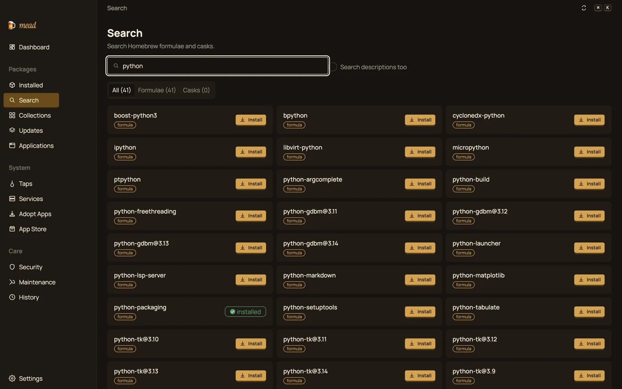
Task: Click the mead beer mug logo
Action: (x=12, y=25)
